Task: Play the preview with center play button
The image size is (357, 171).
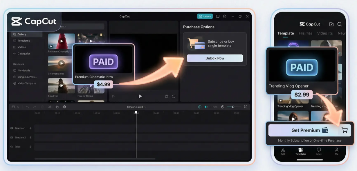Action: point(140,96)
